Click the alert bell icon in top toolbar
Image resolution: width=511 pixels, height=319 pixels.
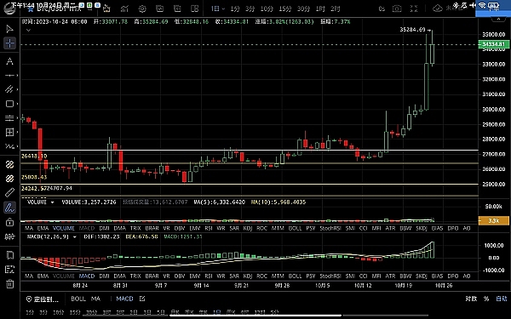(106, 9)
